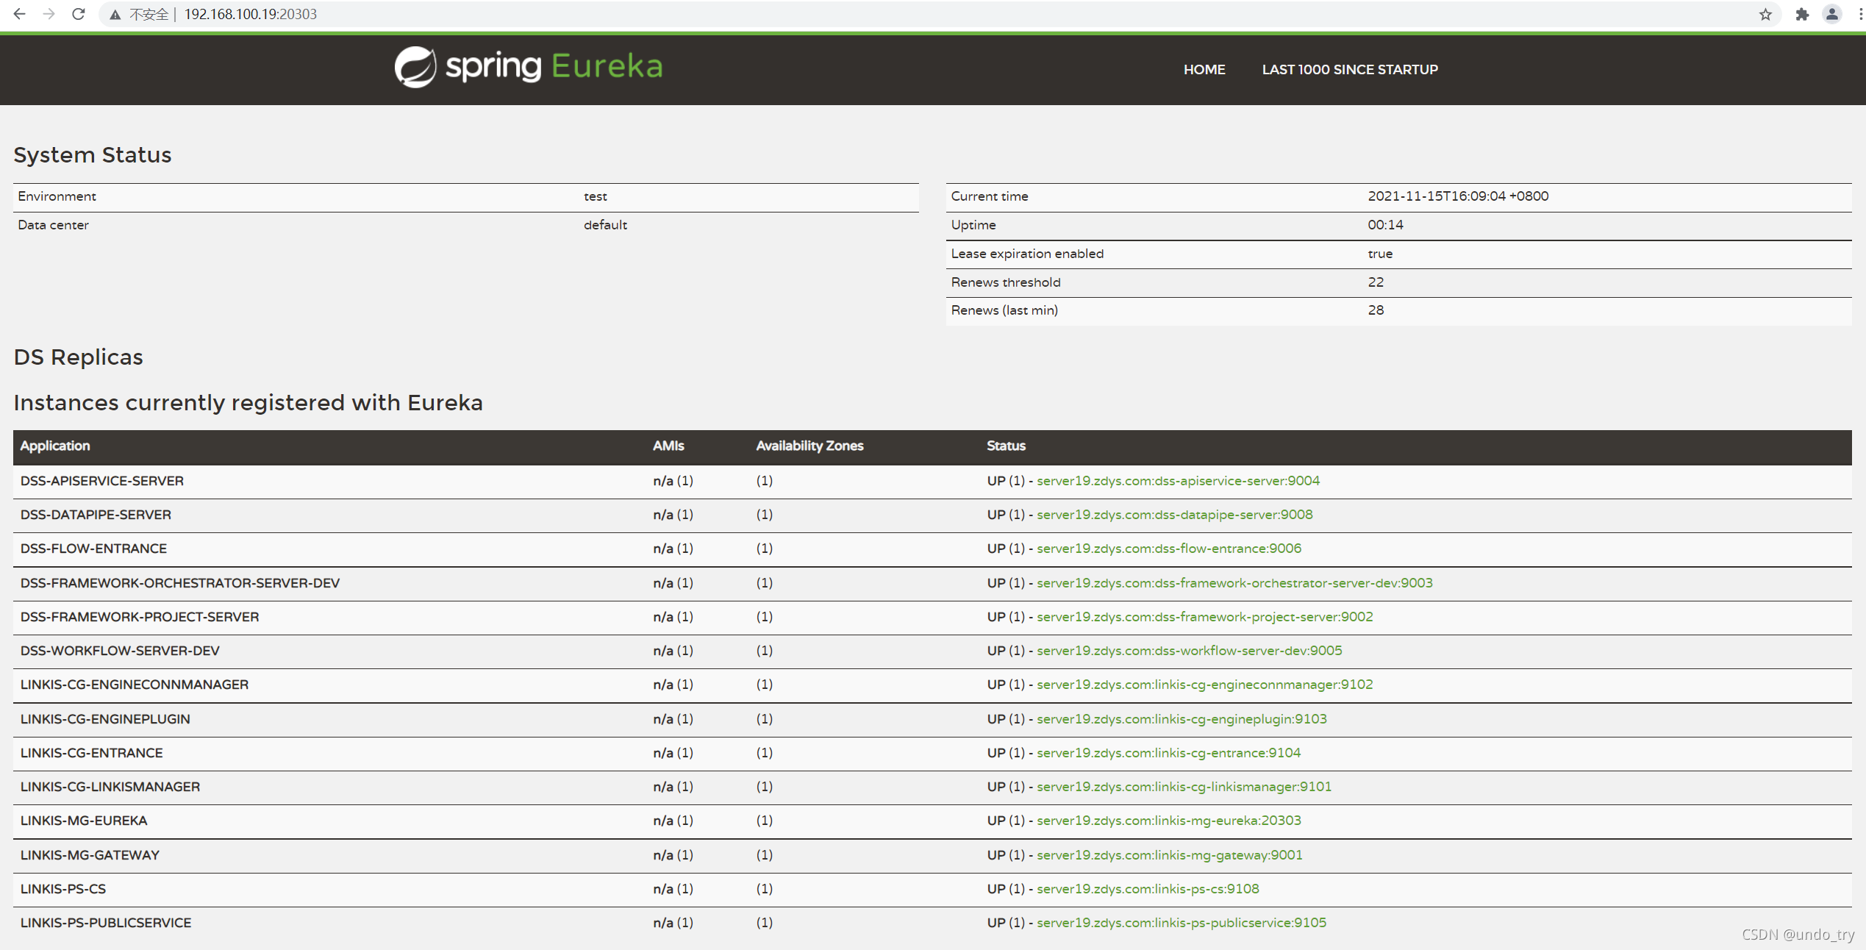Click the Spring Eureka logo
The image size is (1866, 950).
[528, 67]
